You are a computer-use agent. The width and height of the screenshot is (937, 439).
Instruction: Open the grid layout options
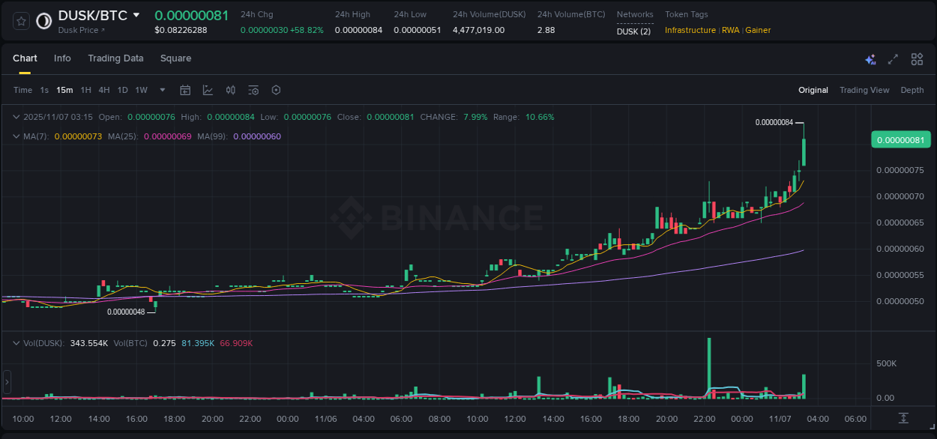[x=916, y=58]
